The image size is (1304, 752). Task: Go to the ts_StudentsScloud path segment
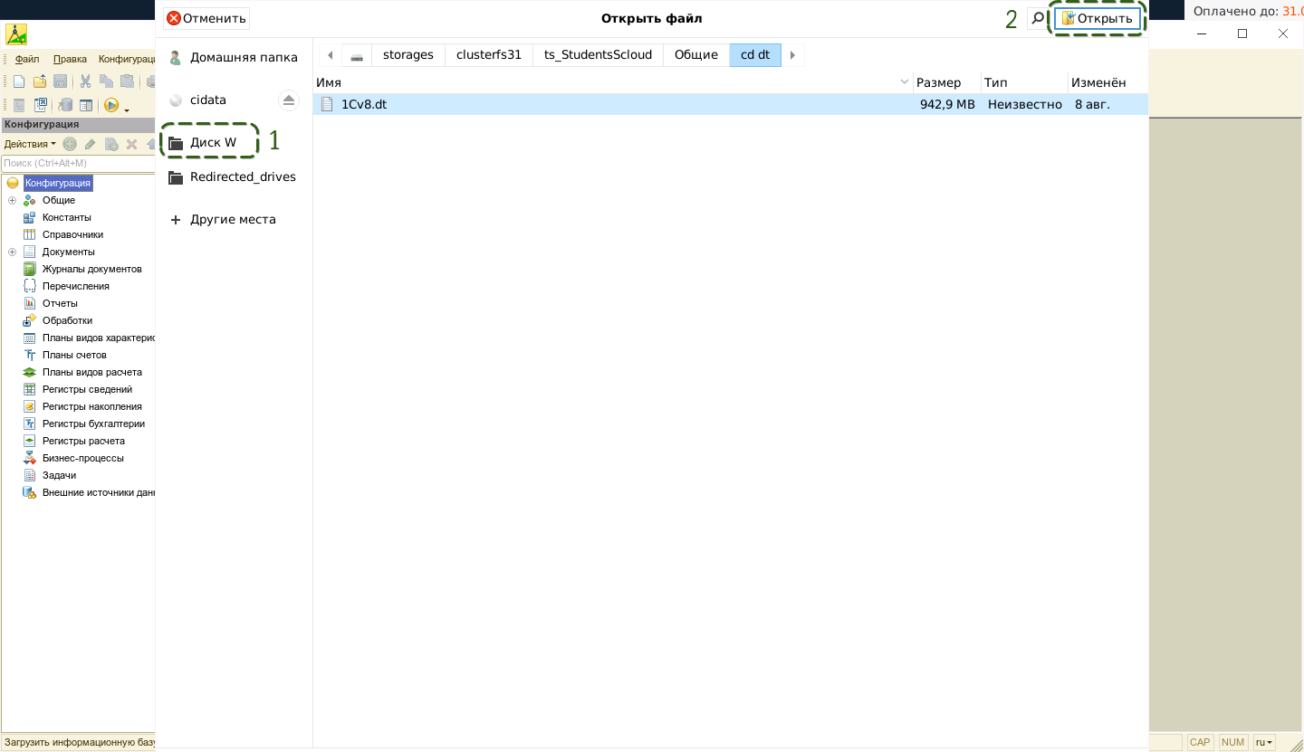pyautogui.click(x=598, y=55)
